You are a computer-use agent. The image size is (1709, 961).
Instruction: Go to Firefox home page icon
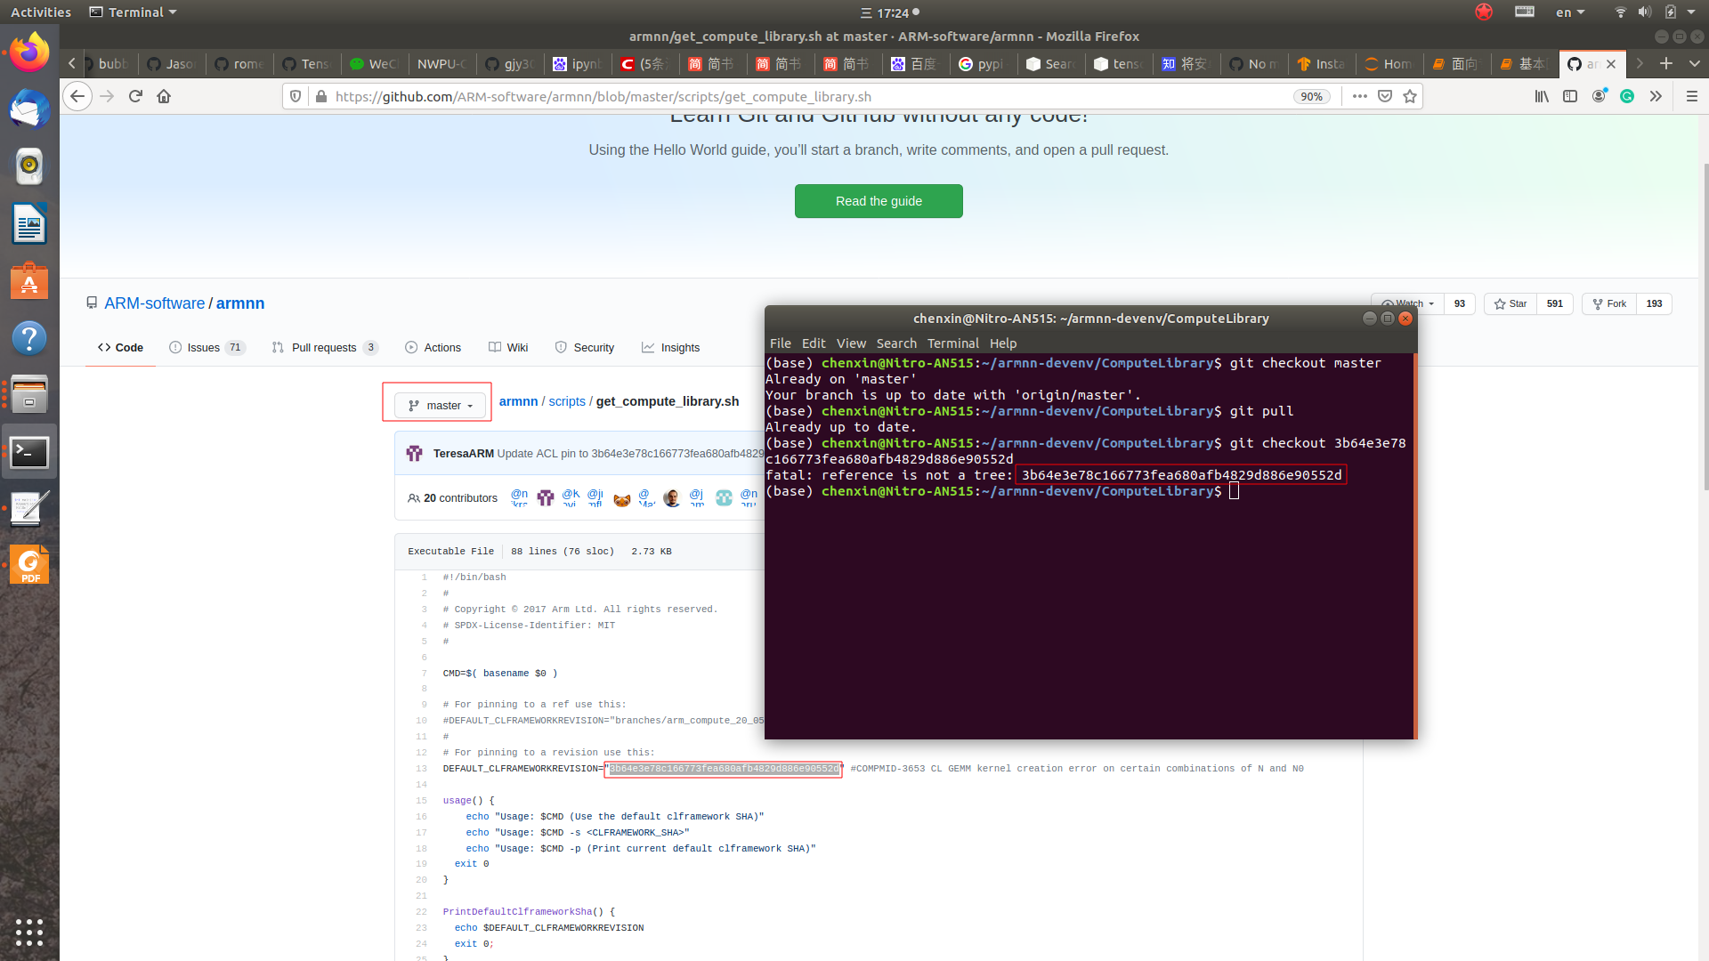click(x=164, y=96)
